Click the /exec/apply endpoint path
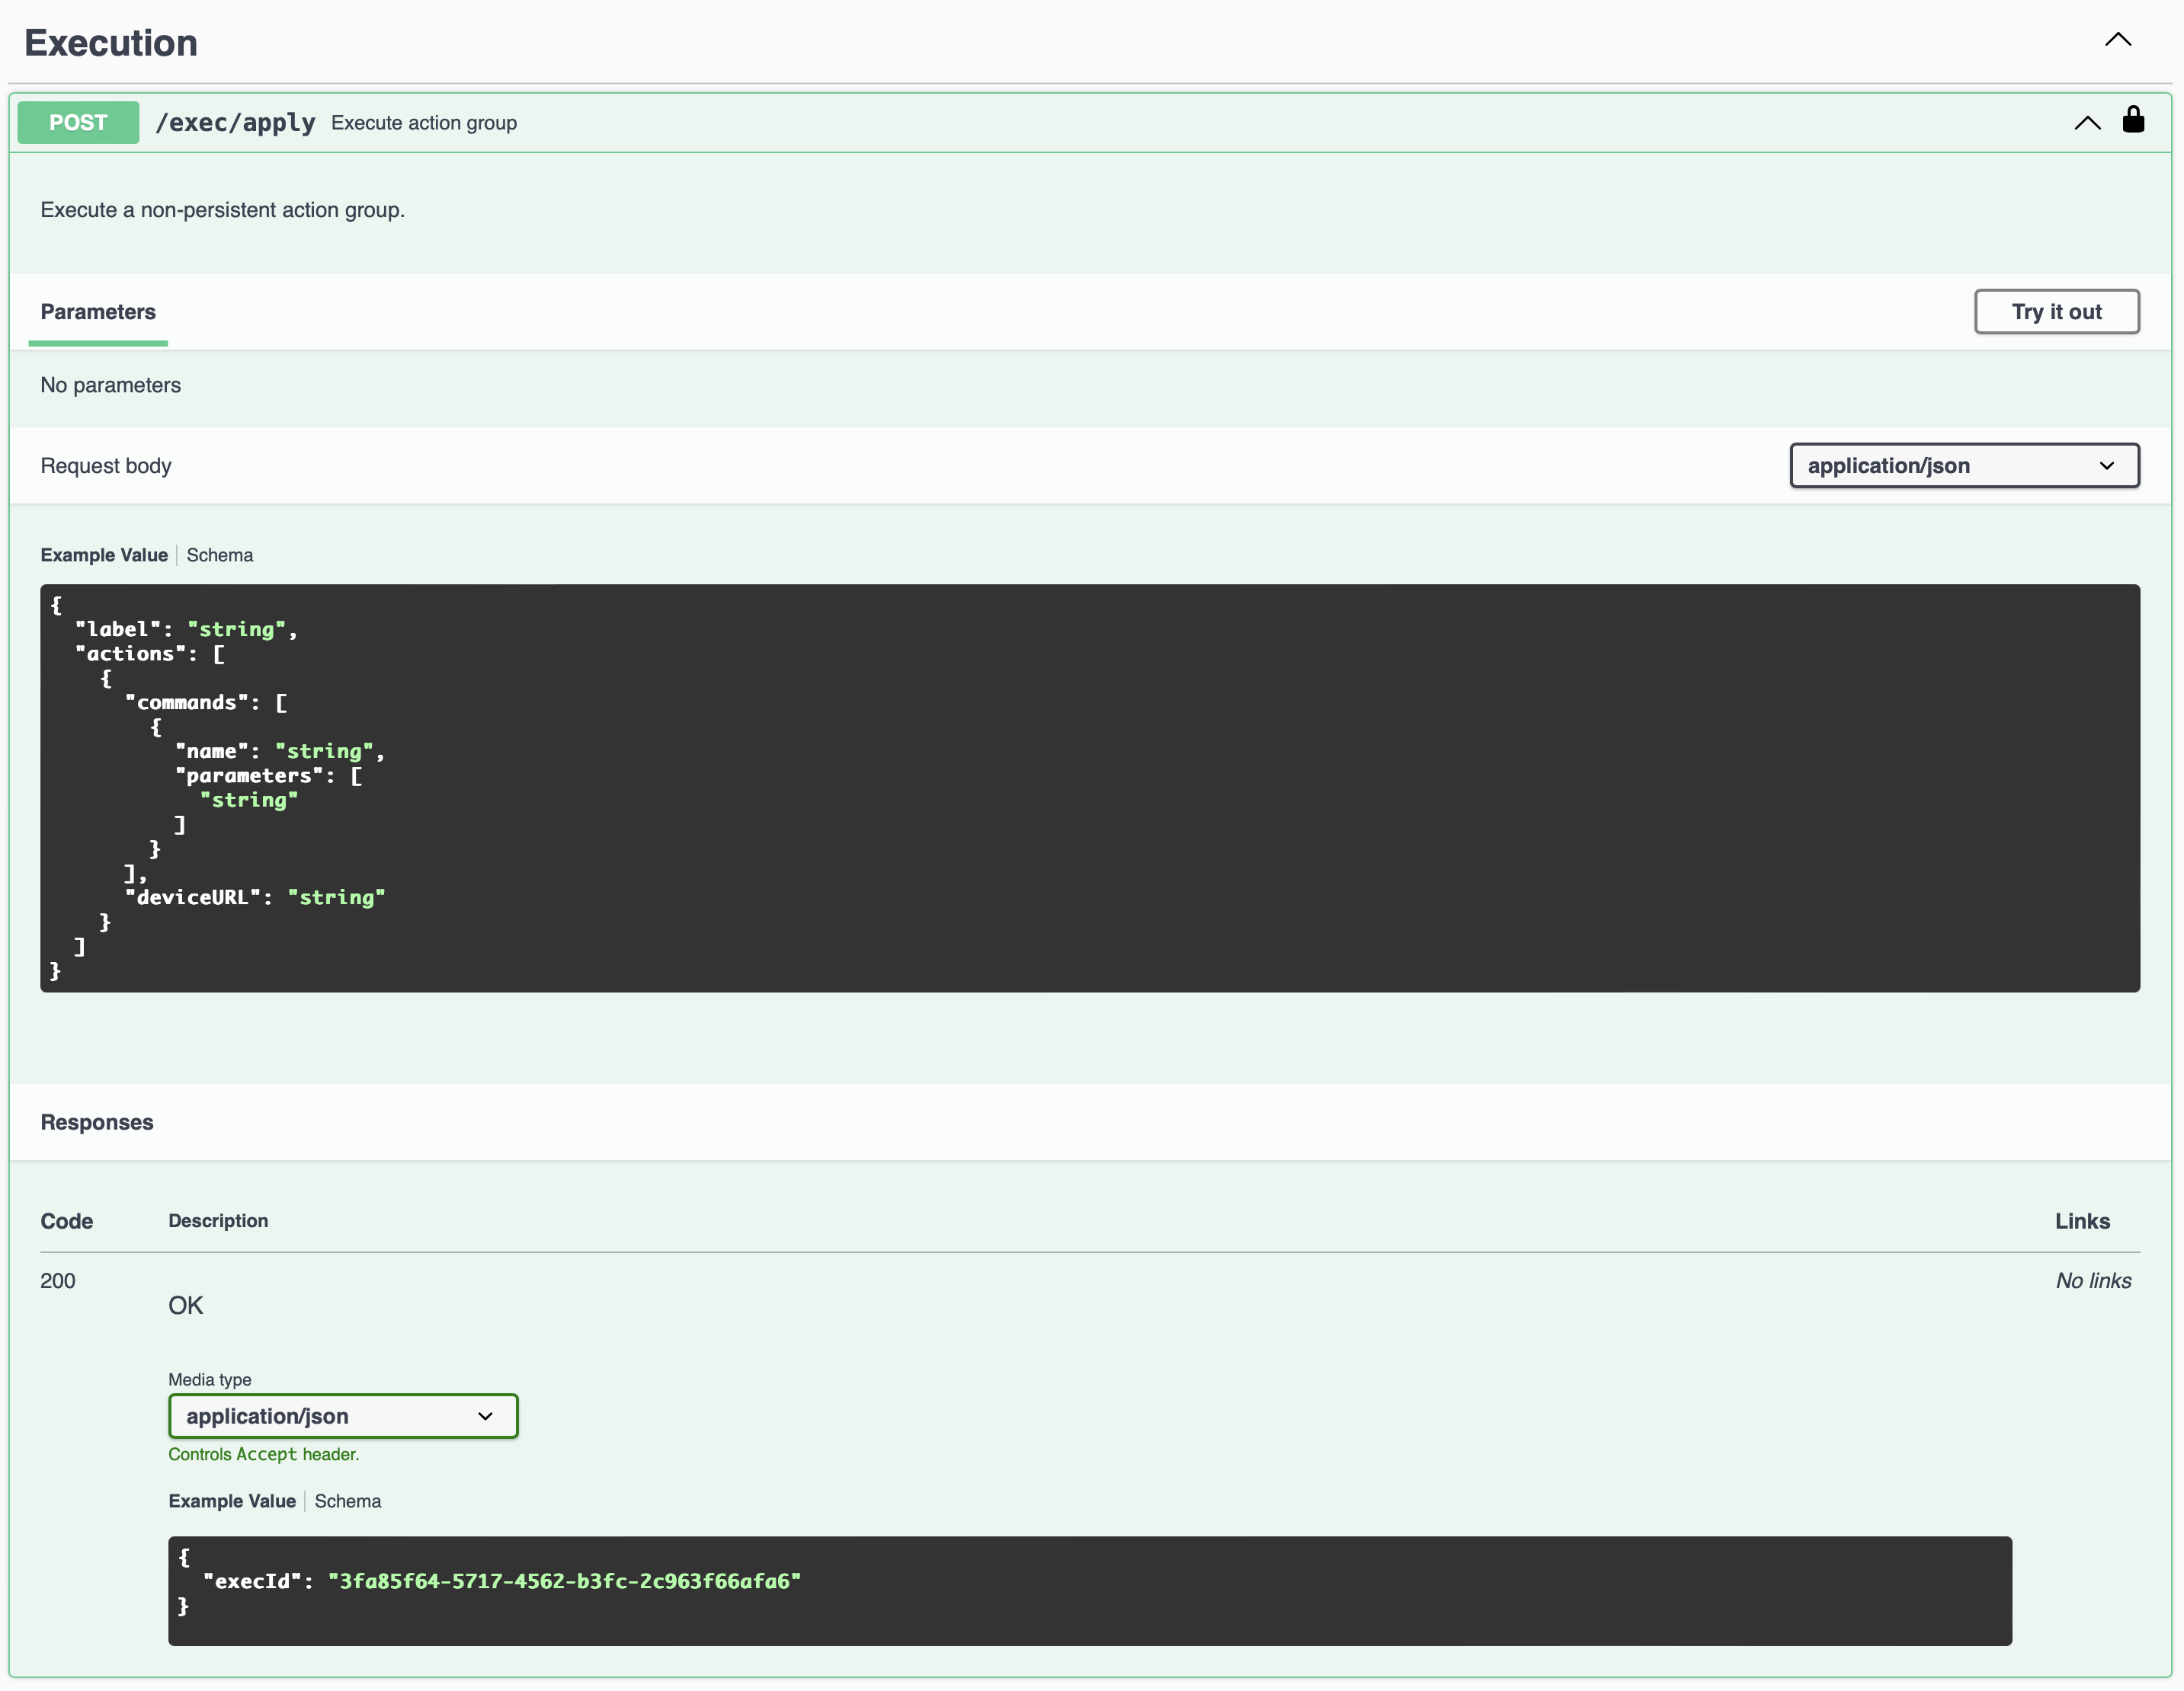The image size is (2184, 1691). (235, 123)
